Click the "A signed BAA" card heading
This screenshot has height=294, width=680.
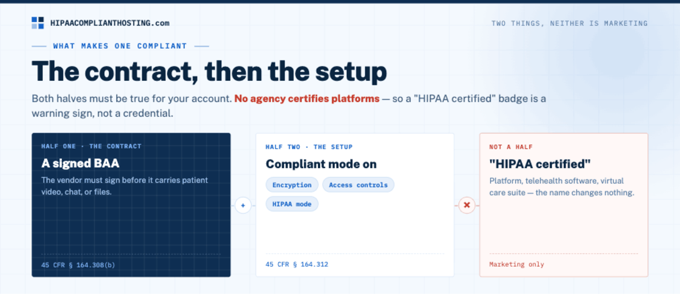(x=80, y=163)
